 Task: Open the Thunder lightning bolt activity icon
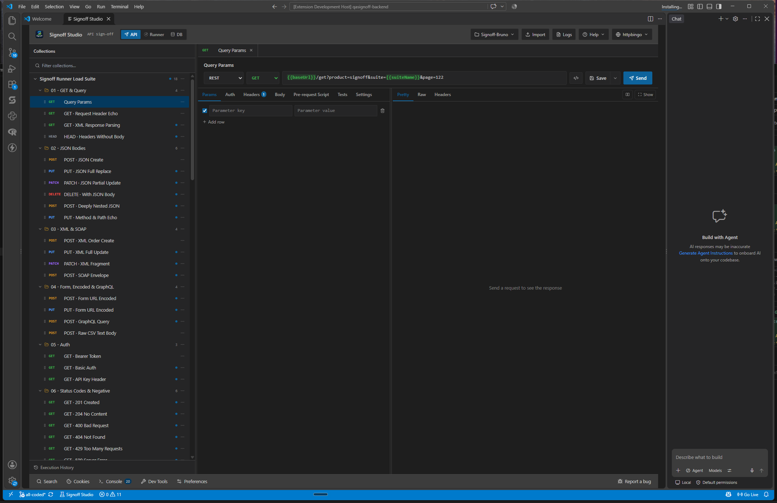[12, 148]
